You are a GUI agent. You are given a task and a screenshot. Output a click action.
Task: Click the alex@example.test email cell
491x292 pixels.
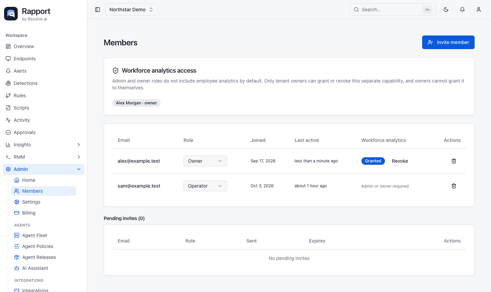139,161
